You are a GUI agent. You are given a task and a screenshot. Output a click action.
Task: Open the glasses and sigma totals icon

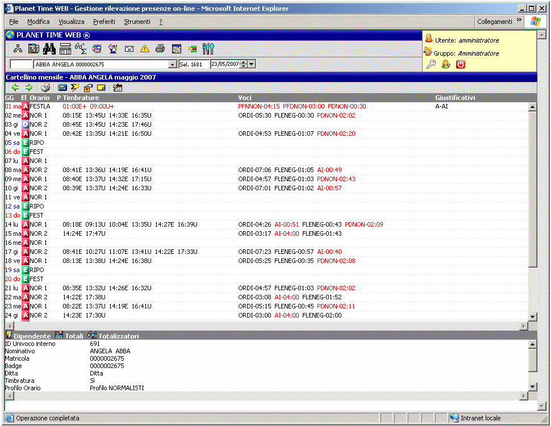pyautogui.click(x=81, y=49)
